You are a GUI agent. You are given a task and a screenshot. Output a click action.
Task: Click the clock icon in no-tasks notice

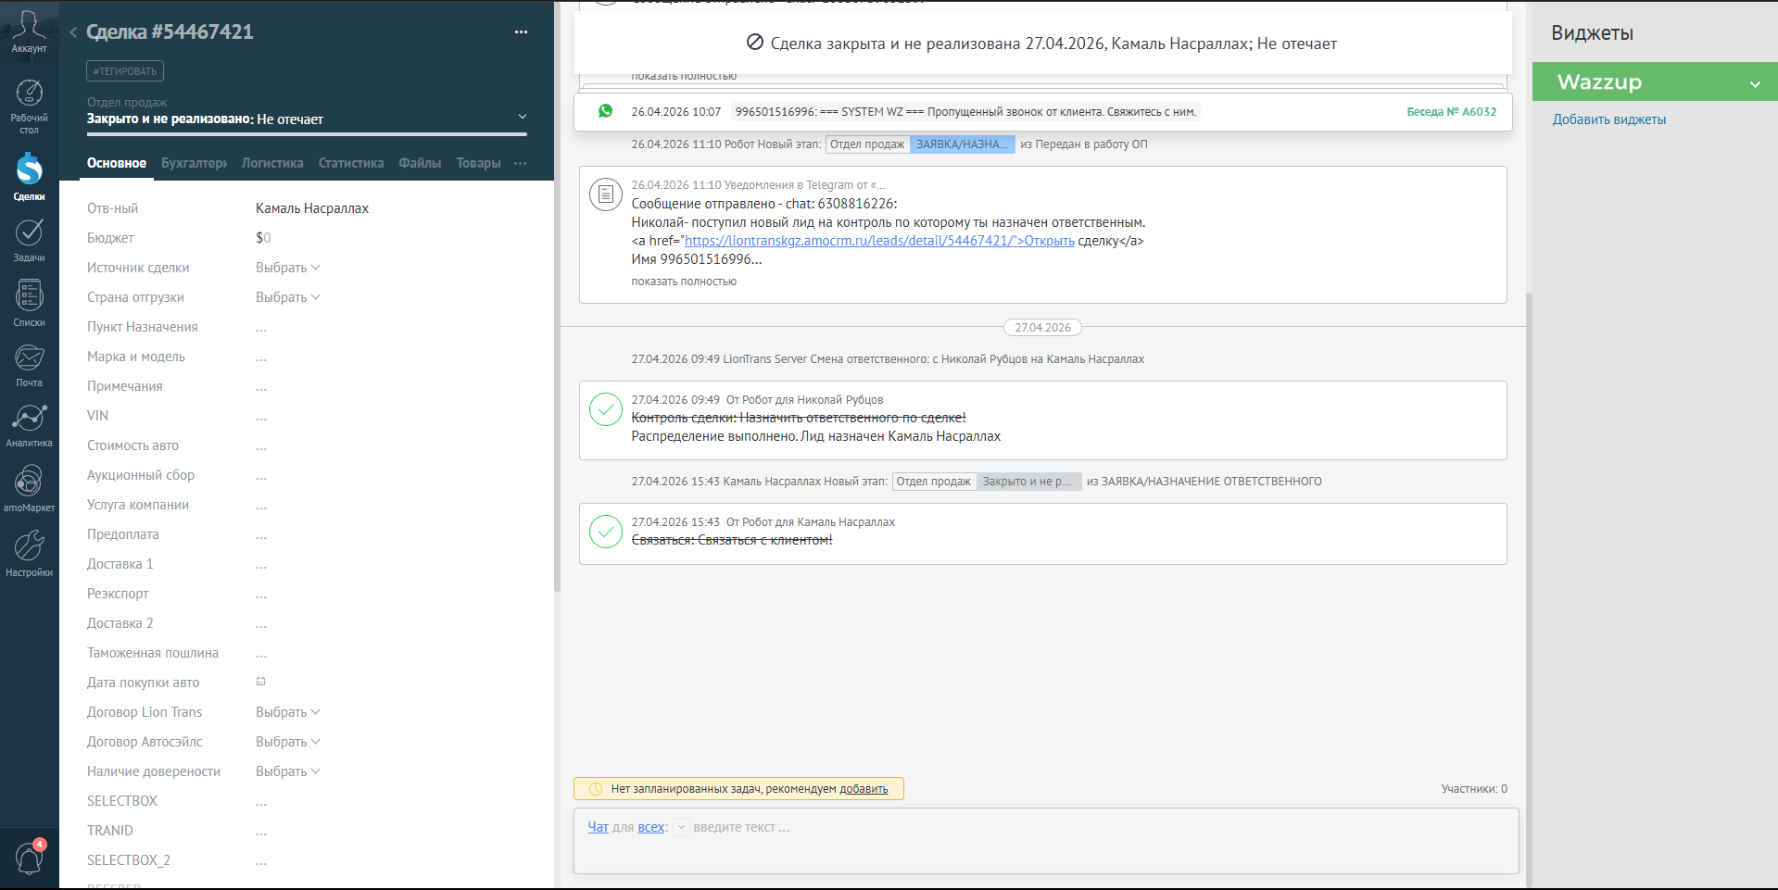point(596,789)
